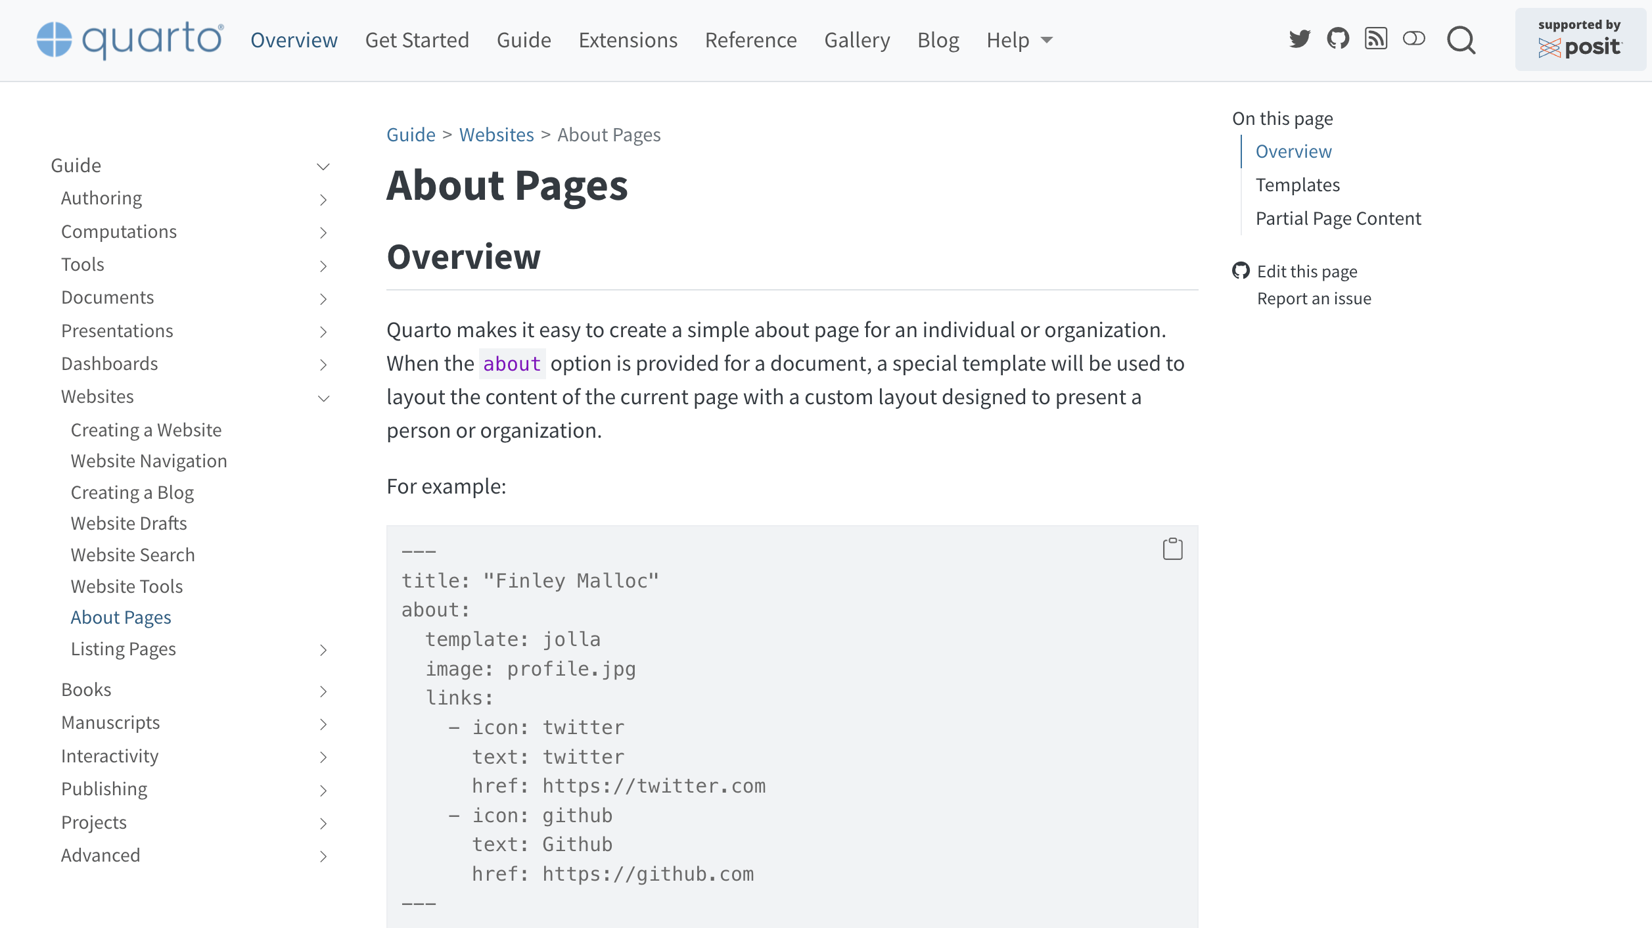Copy the YAML code block to clipboard
The image size is (1652, 928).
tap(1172, 549)
